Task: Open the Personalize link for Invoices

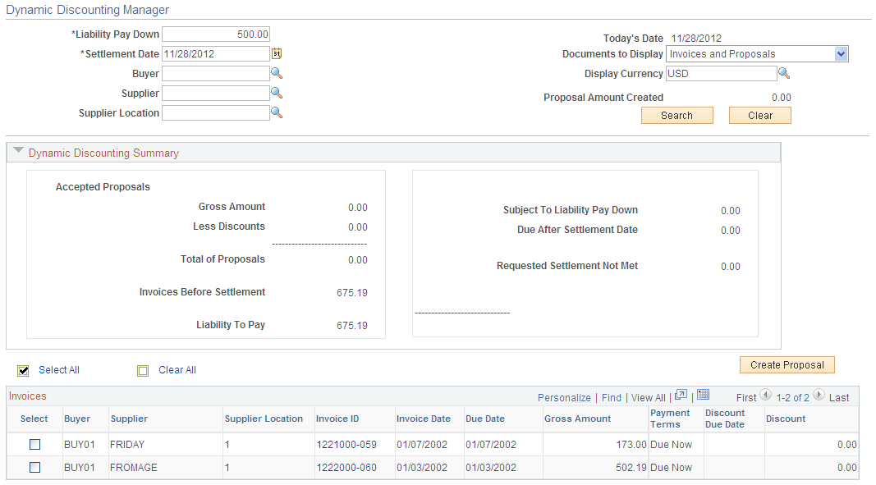Action: click(x=564, y=396)
